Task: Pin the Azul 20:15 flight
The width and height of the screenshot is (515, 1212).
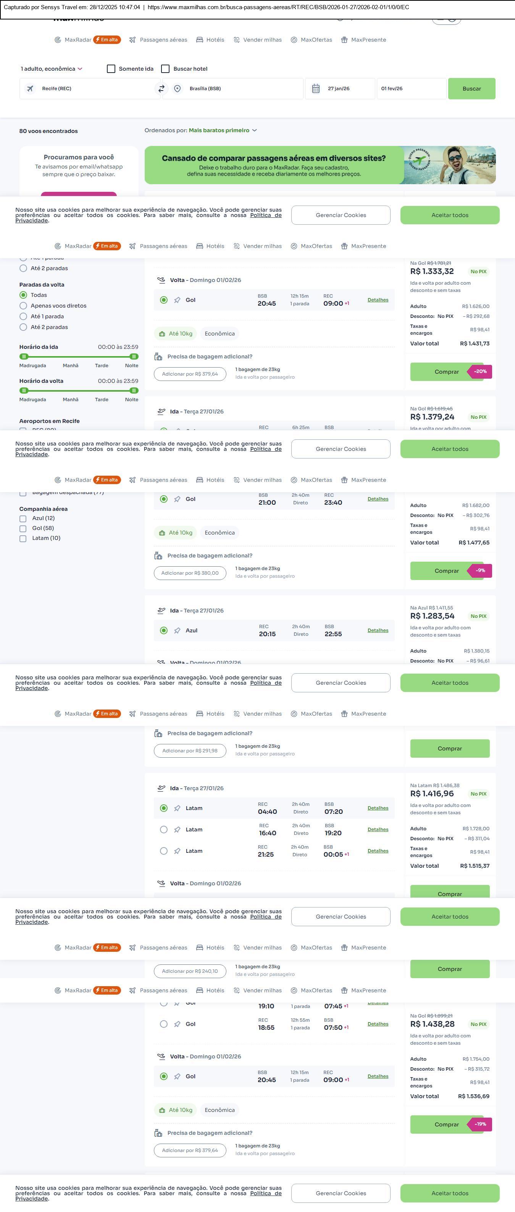Action: (177, 630)
